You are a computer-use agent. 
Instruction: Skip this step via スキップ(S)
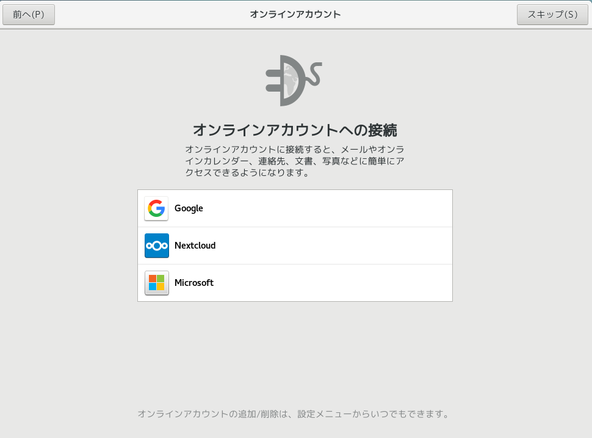(x=552, y=15)
